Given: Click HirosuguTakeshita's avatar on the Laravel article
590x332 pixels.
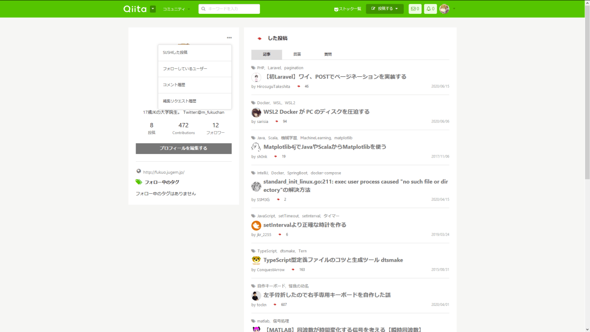Looking at the screenshot, I should click(256, 77).
